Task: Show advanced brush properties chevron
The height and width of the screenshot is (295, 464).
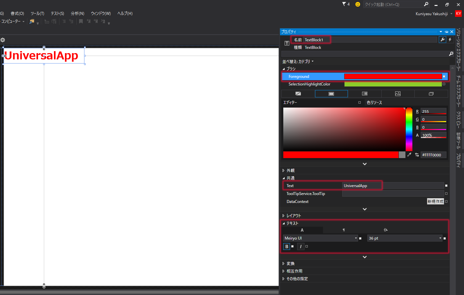Action: pos(365,164)
